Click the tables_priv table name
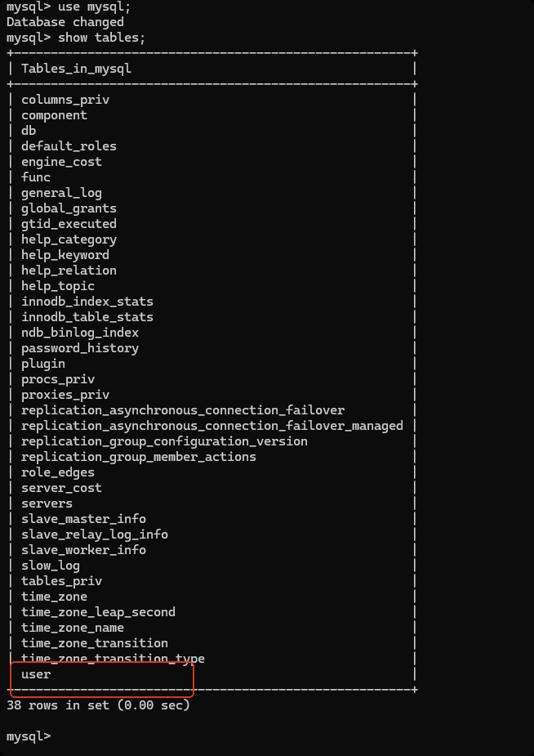This screenshot has height=756, width=534. [x=61, y=581]
